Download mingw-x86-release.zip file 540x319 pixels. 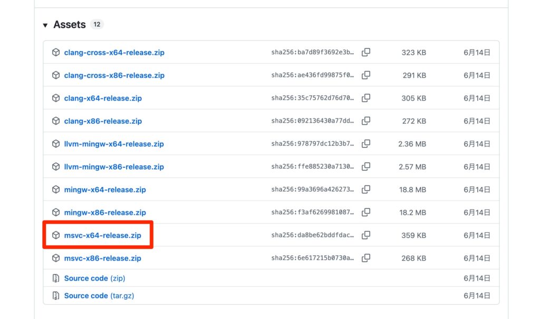tap(105, 213)
